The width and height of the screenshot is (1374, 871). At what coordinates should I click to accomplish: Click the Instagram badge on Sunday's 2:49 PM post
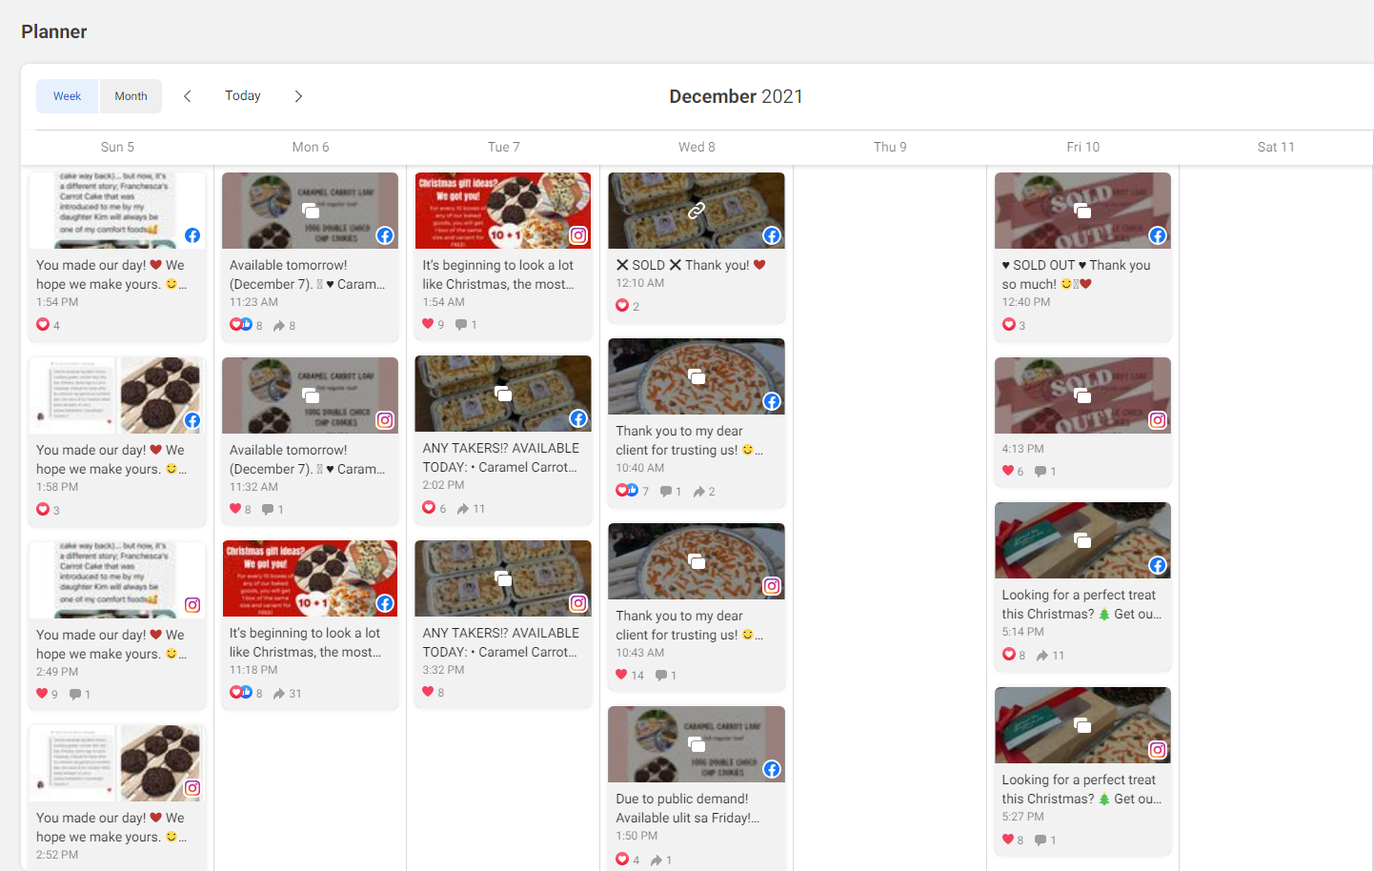192,605
